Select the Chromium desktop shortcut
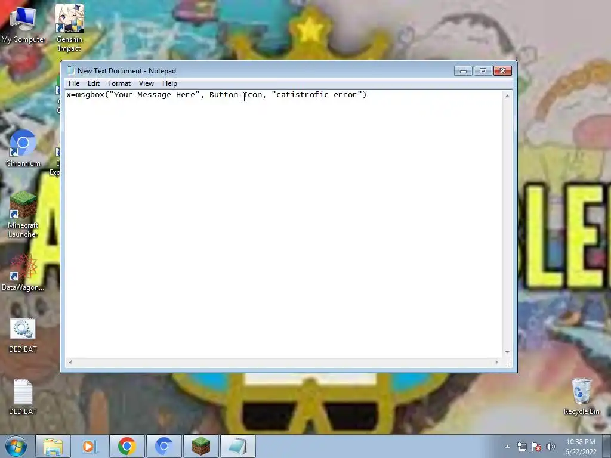This screenshot has width=611, height=458. click(x=23, y=148)
